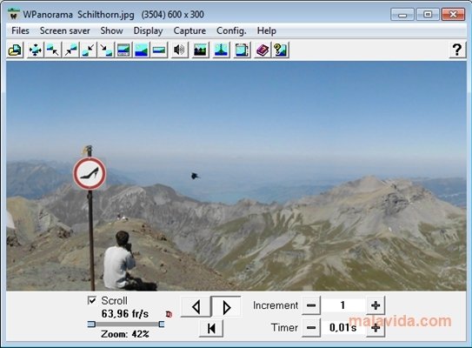472x348 pixels.
Task: Click the capture frame film icon
Action: pyautogui.click(x=242, y=50)
